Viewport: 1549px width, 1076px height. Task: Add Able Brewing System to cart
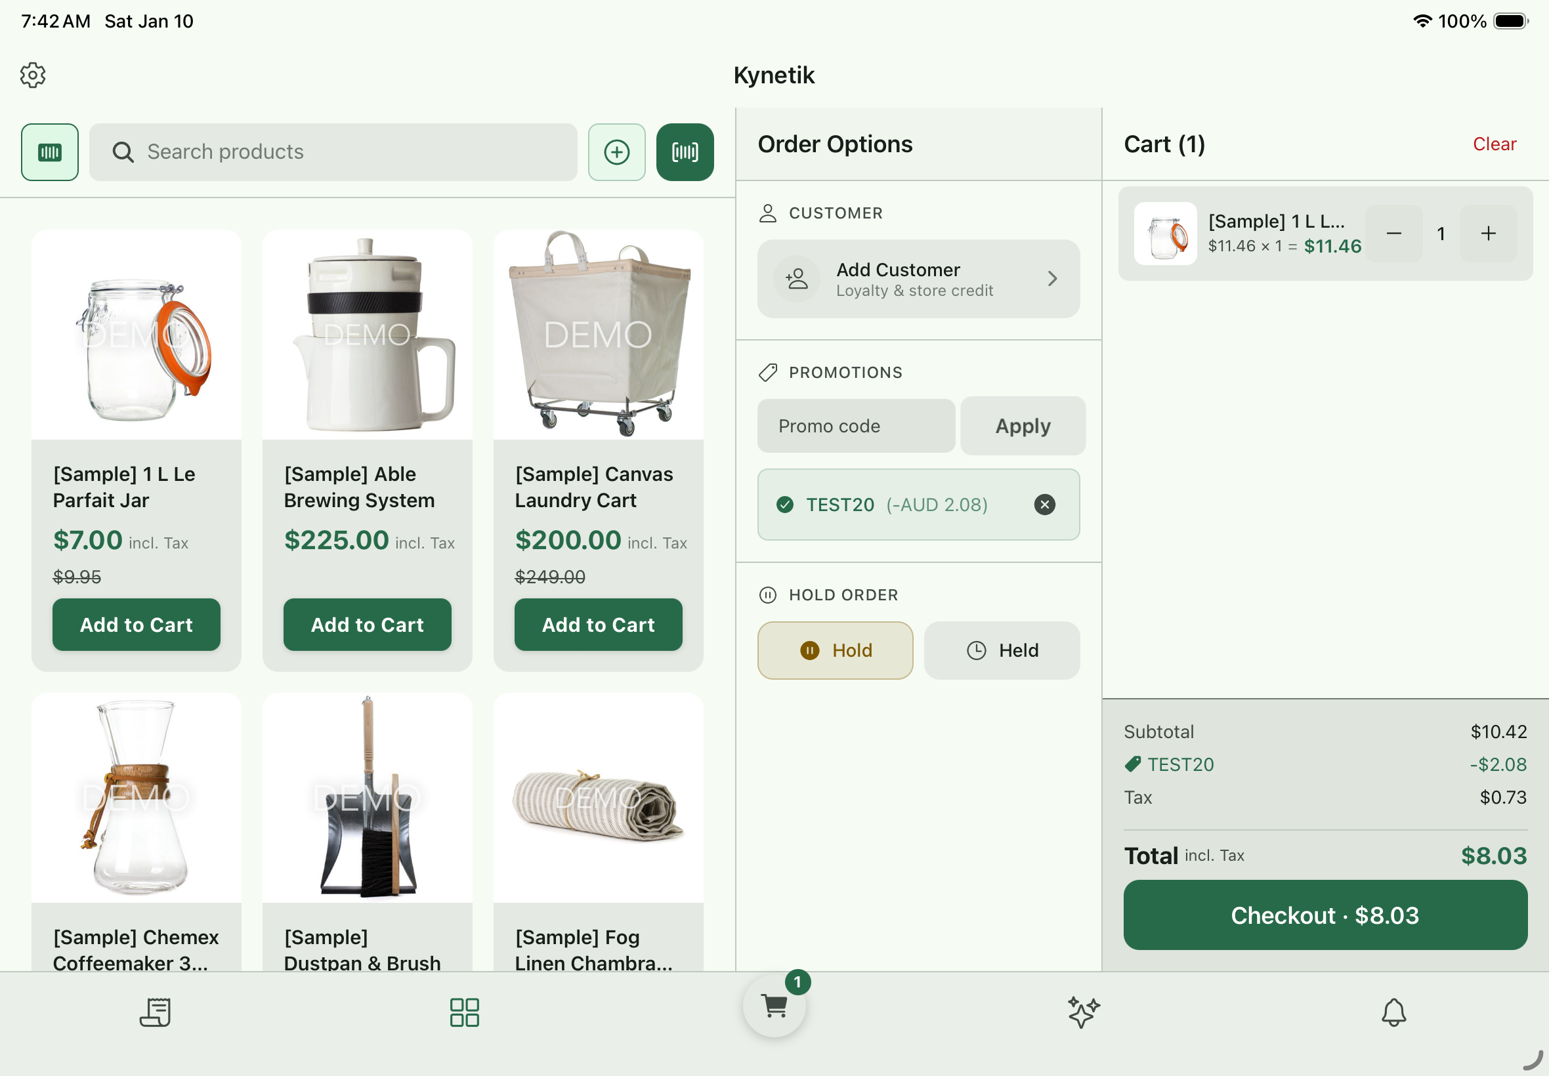[367, 625]
